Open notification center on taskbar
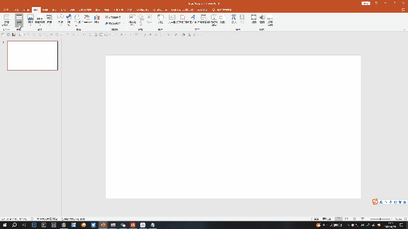Screen dimensions: 408x229 point(402,225)
